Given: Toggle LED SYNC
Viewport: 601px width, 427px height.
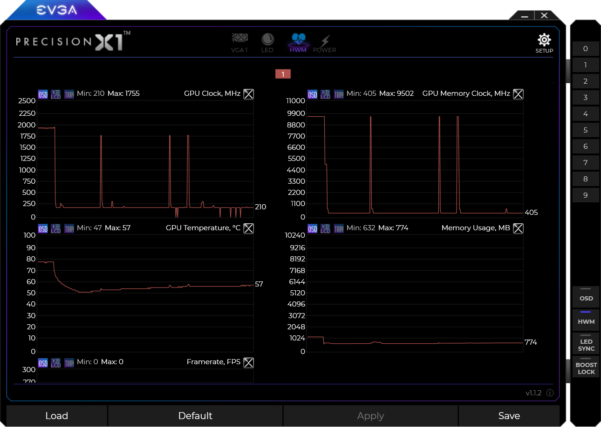Looking at the screenshot, I should pyautogui.click(x=586, y=343).
